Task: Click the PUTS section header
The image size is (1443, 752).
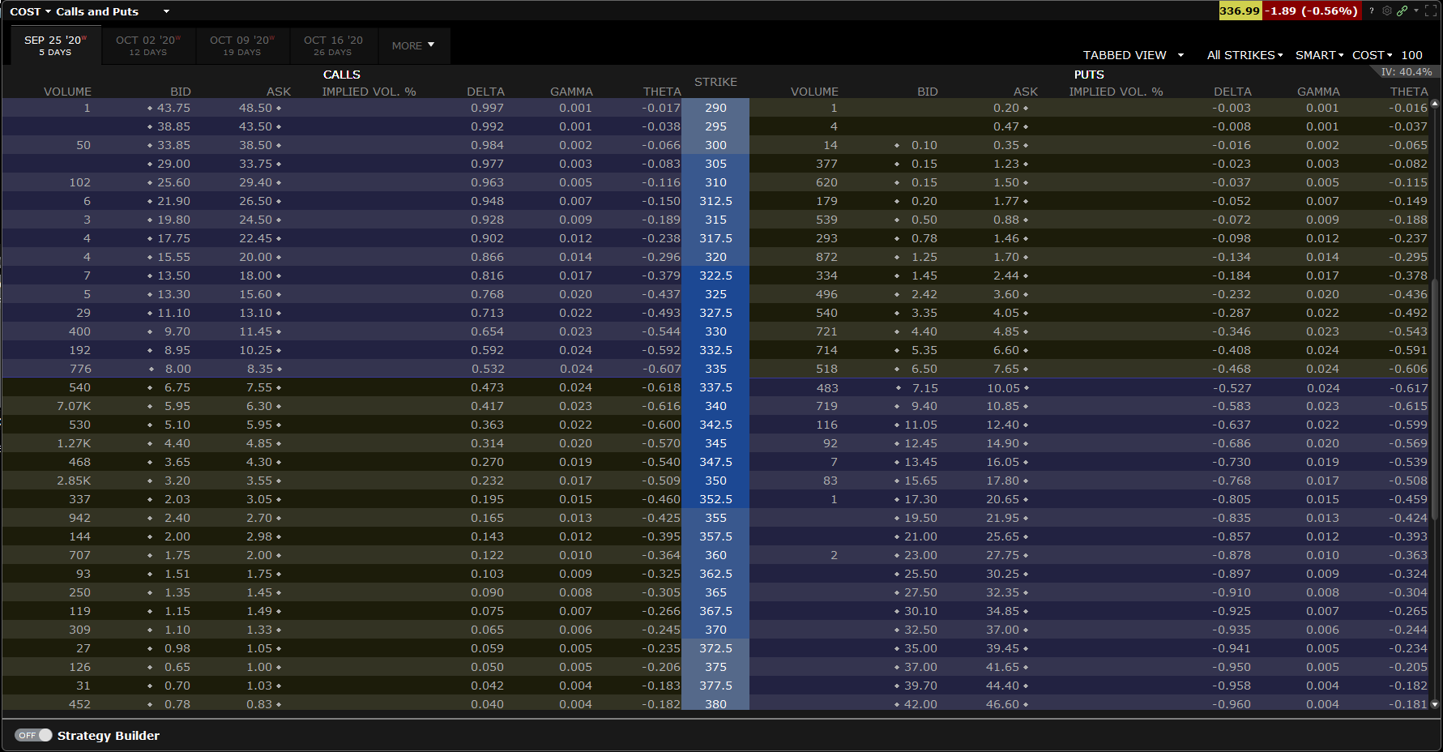Action: coord(1089,75)
